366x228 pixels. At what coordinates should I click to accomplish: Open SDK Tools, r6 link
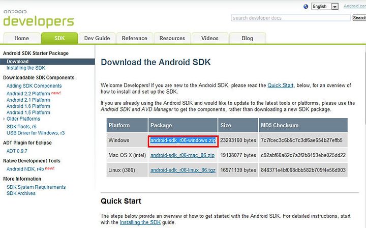pos(21,127)
